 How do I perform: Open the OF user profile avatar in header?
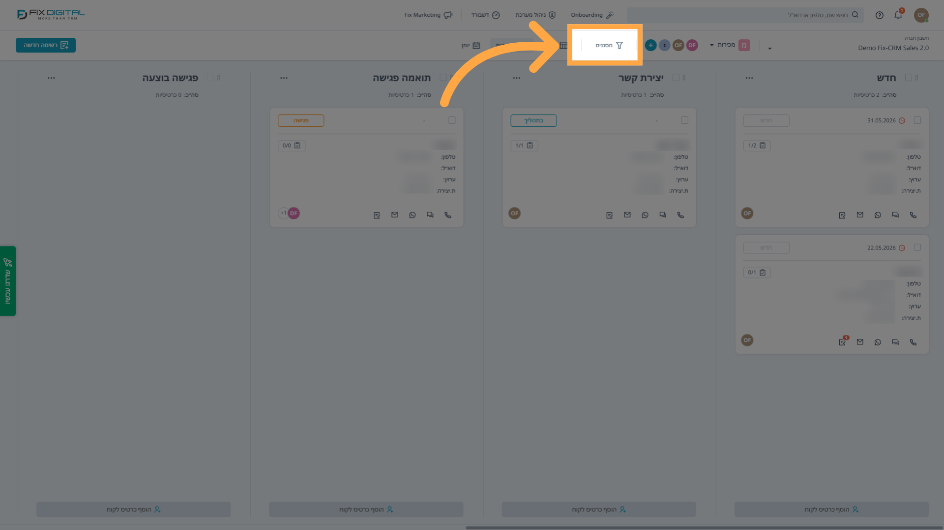tap(921, 15)
